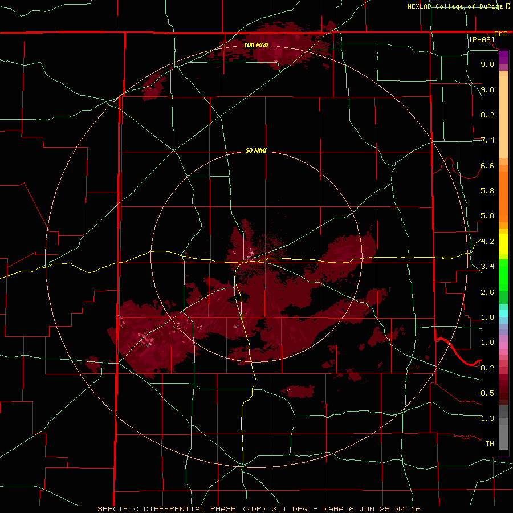This screenshot has height=513, width=513.
Task: Click the 9.8 value on the color scale
Action: pos(487,64)
